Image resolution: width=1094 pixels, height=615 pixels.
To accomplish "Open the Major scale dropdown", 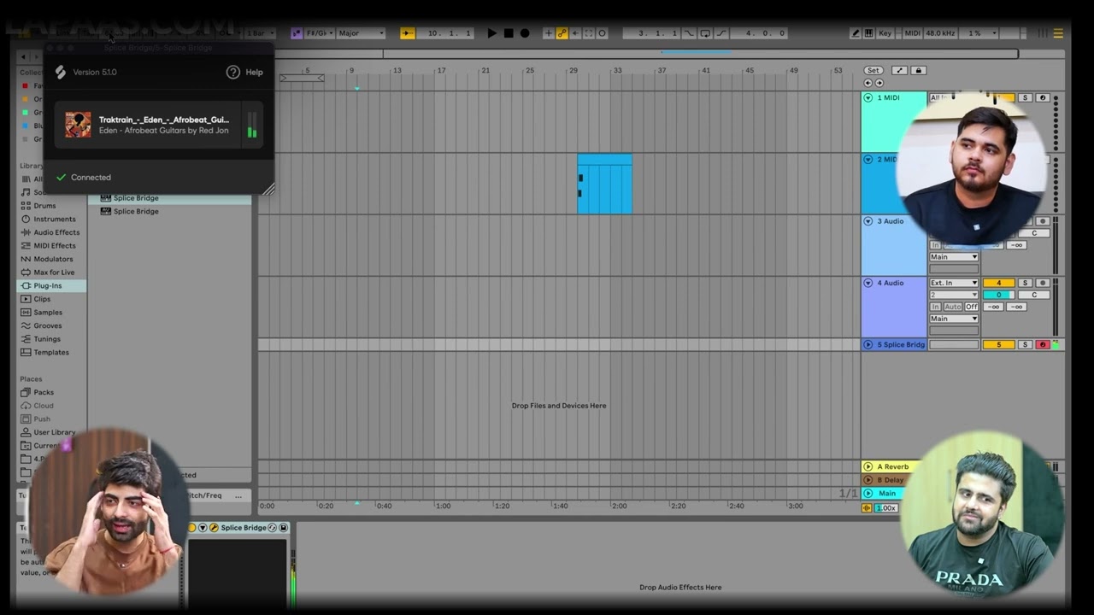I will point(361,33).
